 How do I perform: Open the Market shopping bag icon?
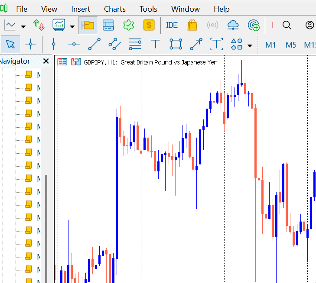tap(192, 25)
